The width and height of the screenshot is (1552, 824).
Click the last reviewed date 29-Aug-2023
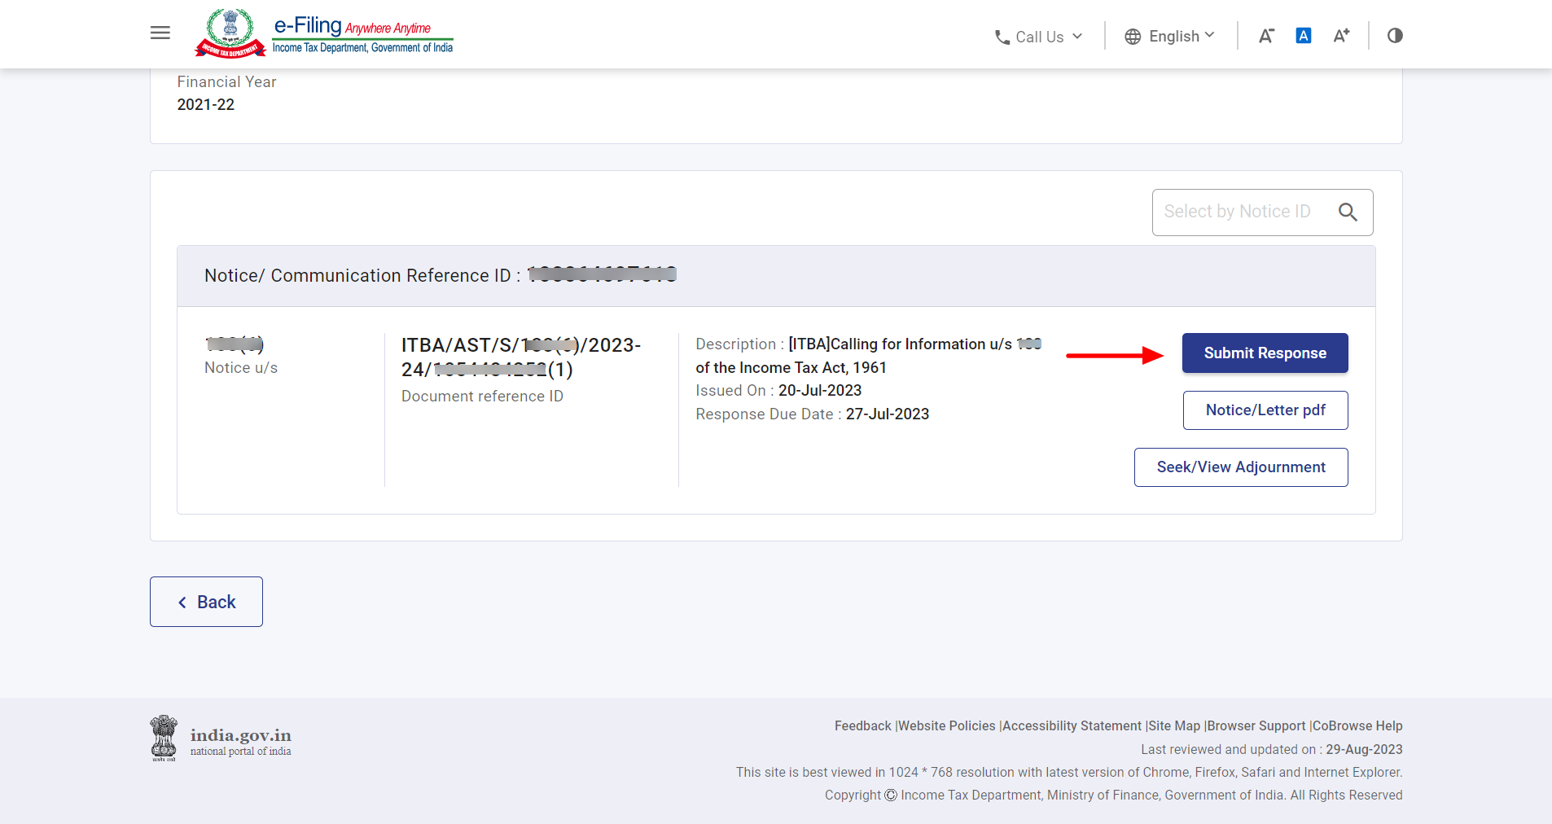coord(1364,749)
